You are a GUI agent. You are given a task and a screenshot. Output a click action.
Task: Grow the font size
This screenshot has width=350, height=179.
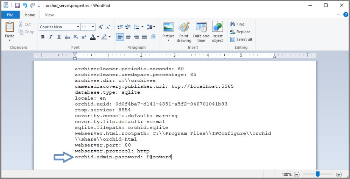pyautogui.click(x=101, y=27)
